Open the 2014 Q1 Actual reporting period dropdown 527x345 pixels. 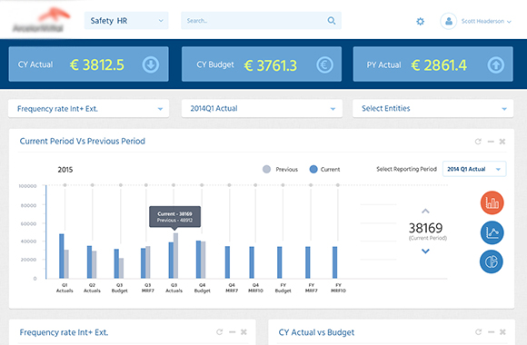[x=474, y=169]
